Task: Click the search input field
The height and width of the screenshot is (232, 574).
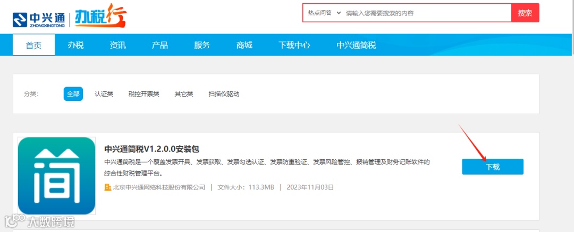Action: click(x=426, y=13)
